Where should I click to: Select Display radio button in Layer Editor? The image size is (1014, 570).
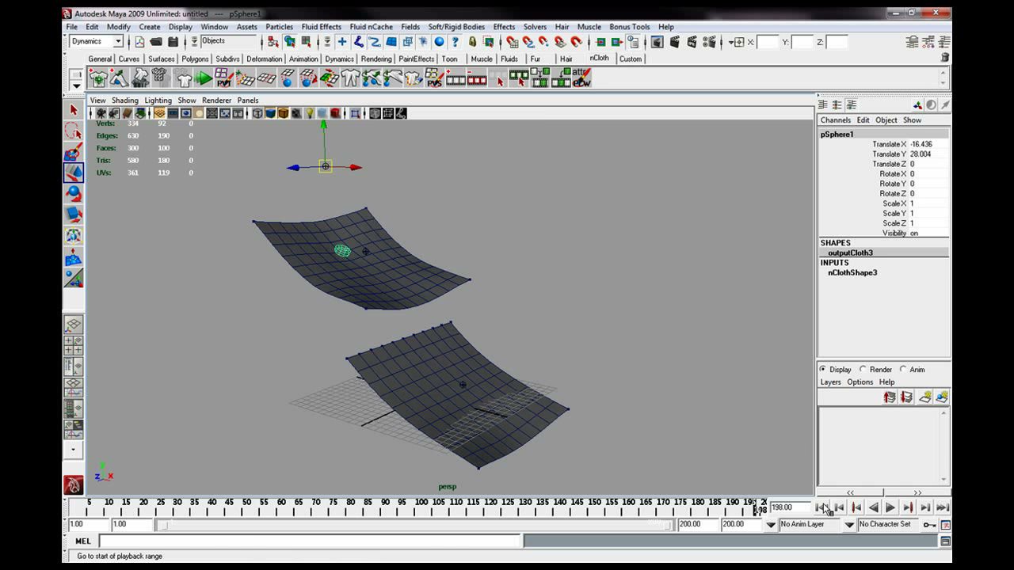tap(822, 369)
